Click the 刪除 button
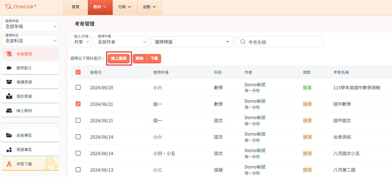392x177 pixels. [x=140, y=58]
